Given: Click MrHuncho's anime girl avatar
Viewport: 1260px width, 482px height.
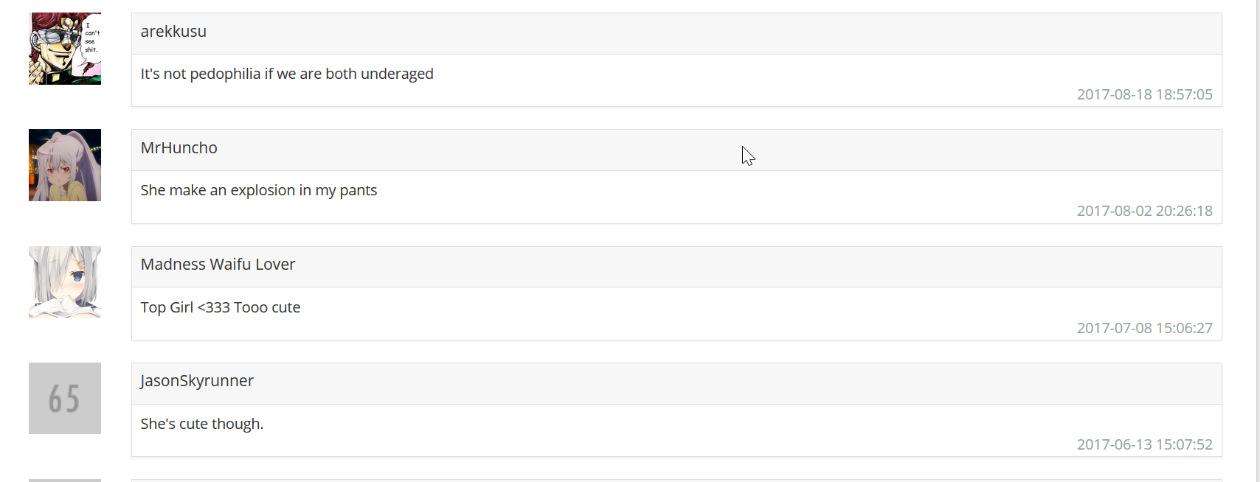Looking at the screenshot, I should 65,165.
